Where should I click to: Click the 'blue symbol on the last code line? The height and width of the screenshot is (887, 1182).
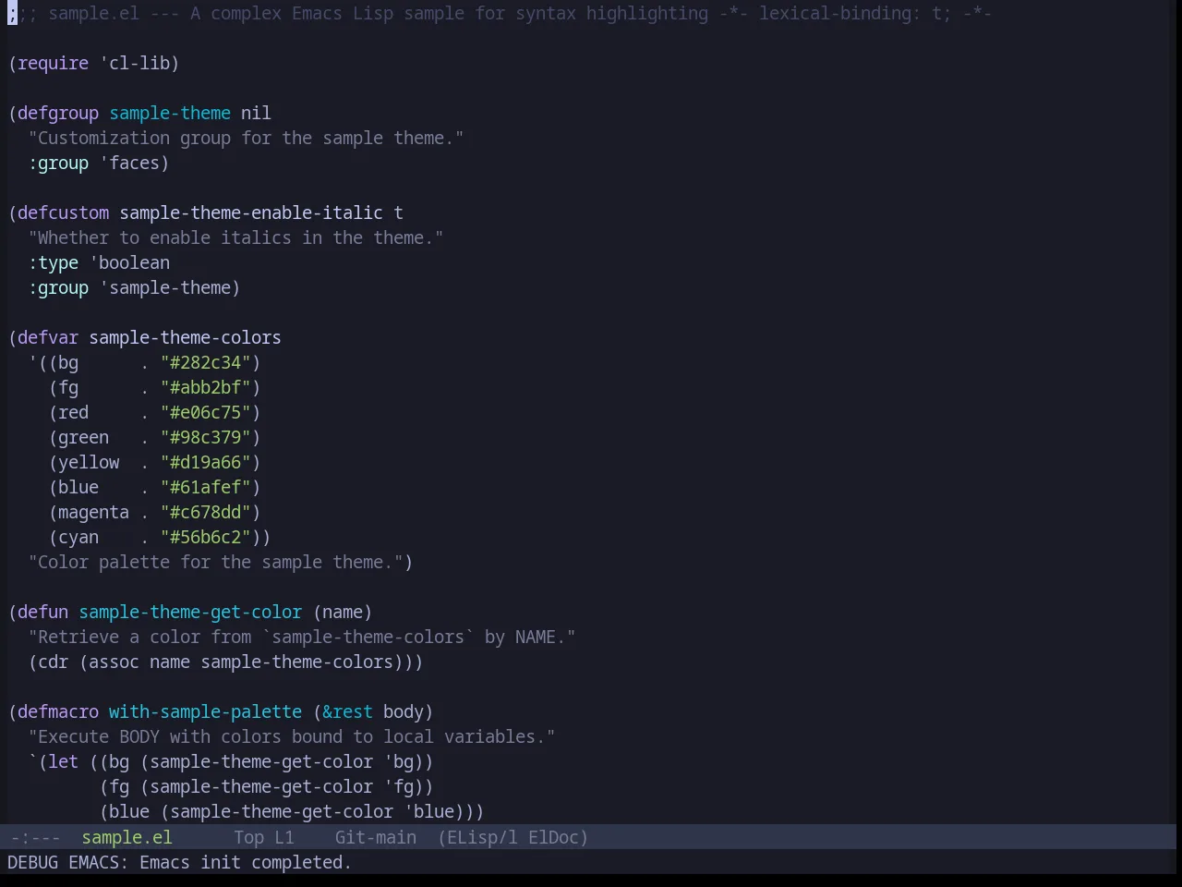click(429, 811)
